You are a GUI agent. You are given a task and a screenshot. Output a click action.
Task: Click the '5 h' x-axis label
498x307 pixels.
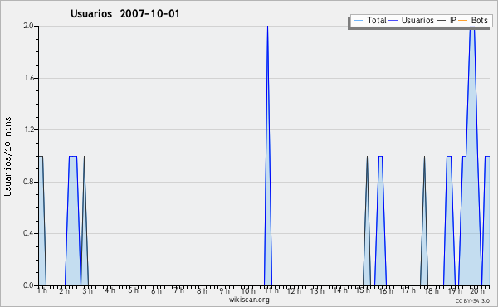tap(133, 290)
